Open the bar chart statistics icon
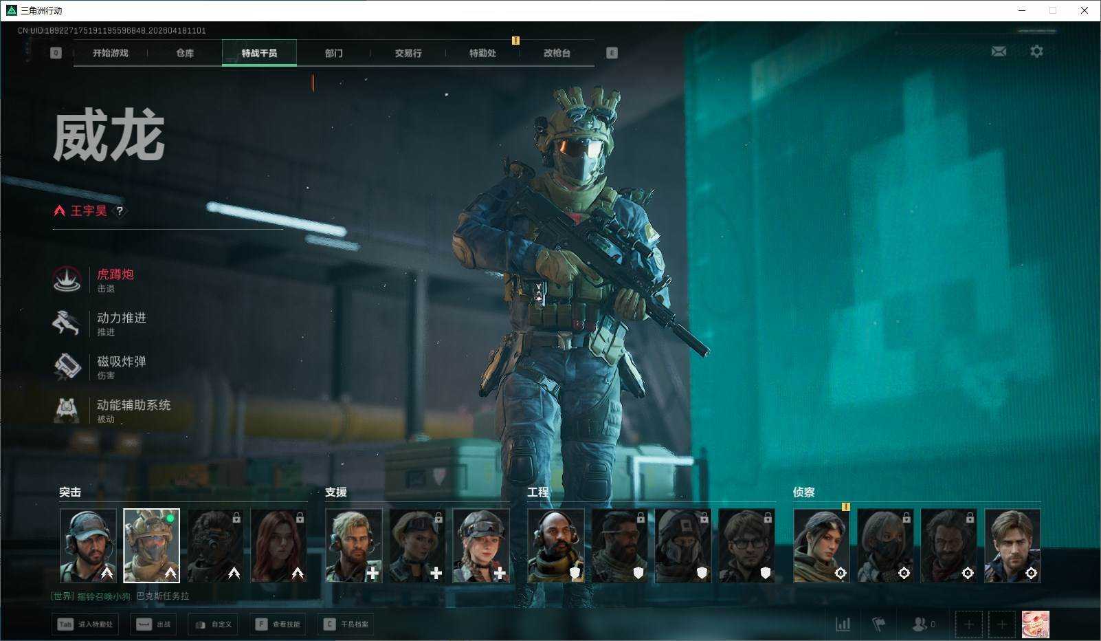 [843, 624]
